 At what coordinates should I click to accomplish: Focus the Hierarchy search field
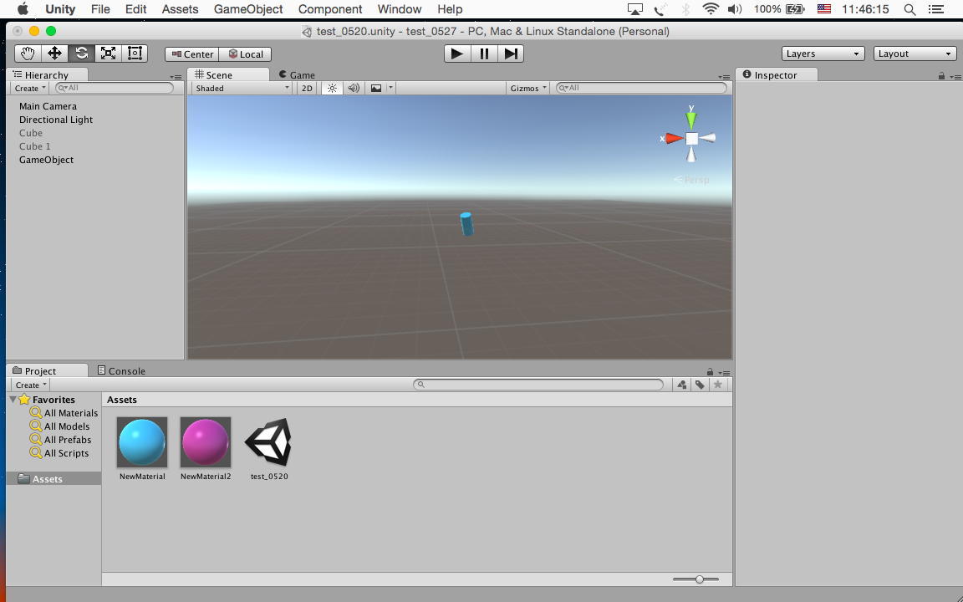pyautogui.click(x=115, y=88)
